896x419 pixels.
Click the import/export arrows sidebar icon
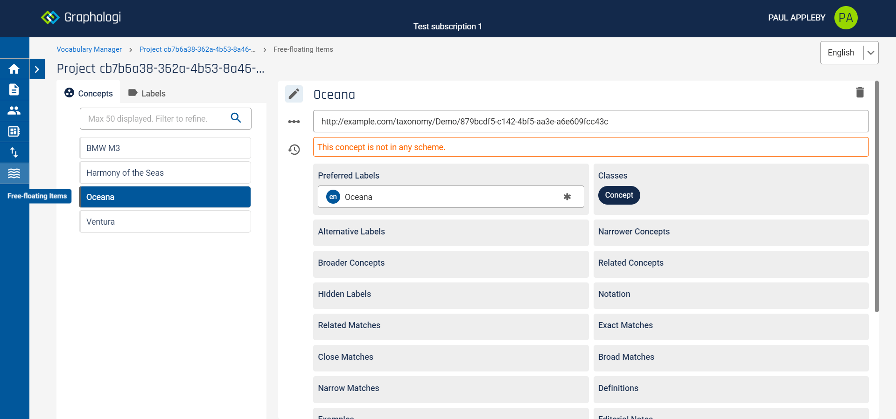(14, 152)
